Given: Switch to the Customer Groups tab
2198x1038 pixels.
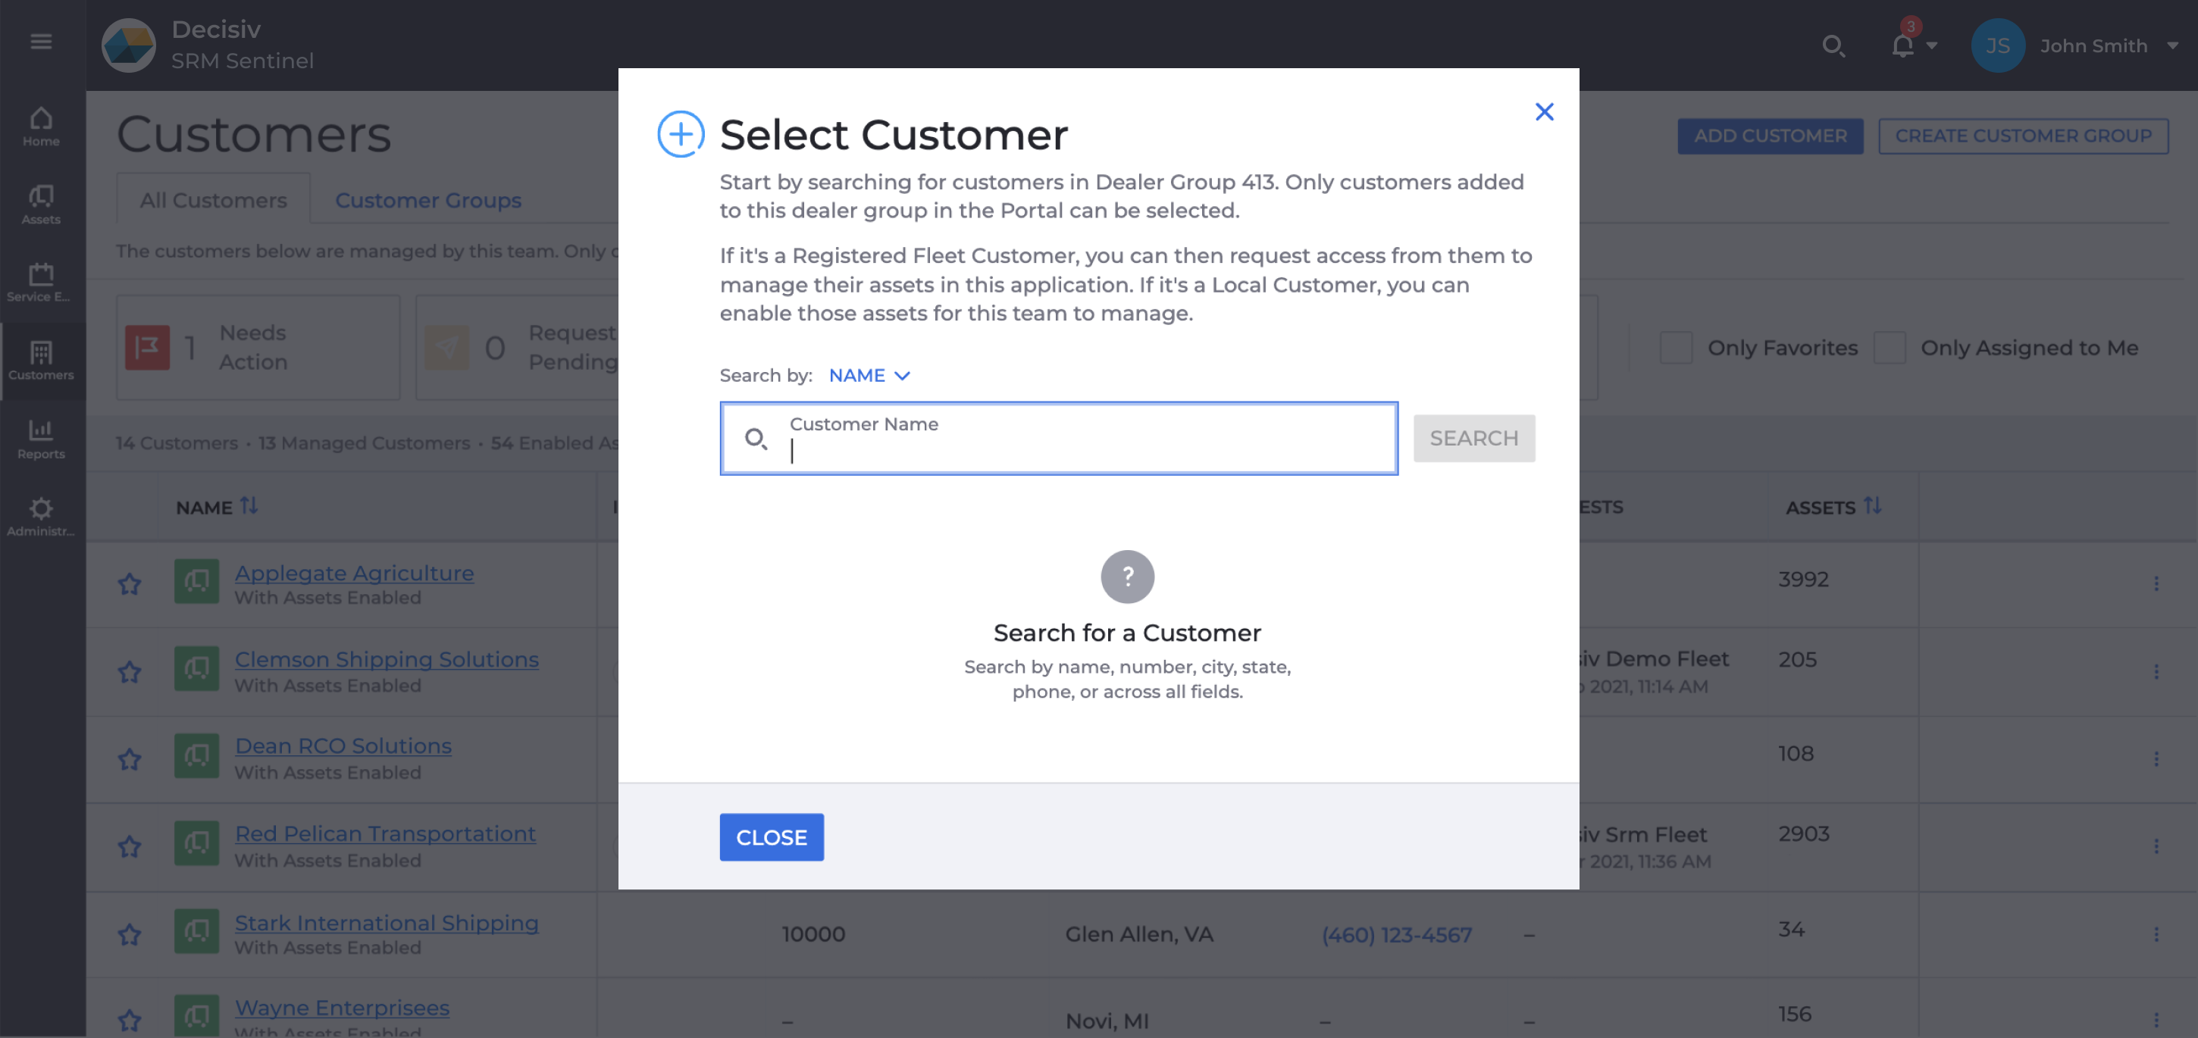Looking at the screenshot, I should (428, 199).
